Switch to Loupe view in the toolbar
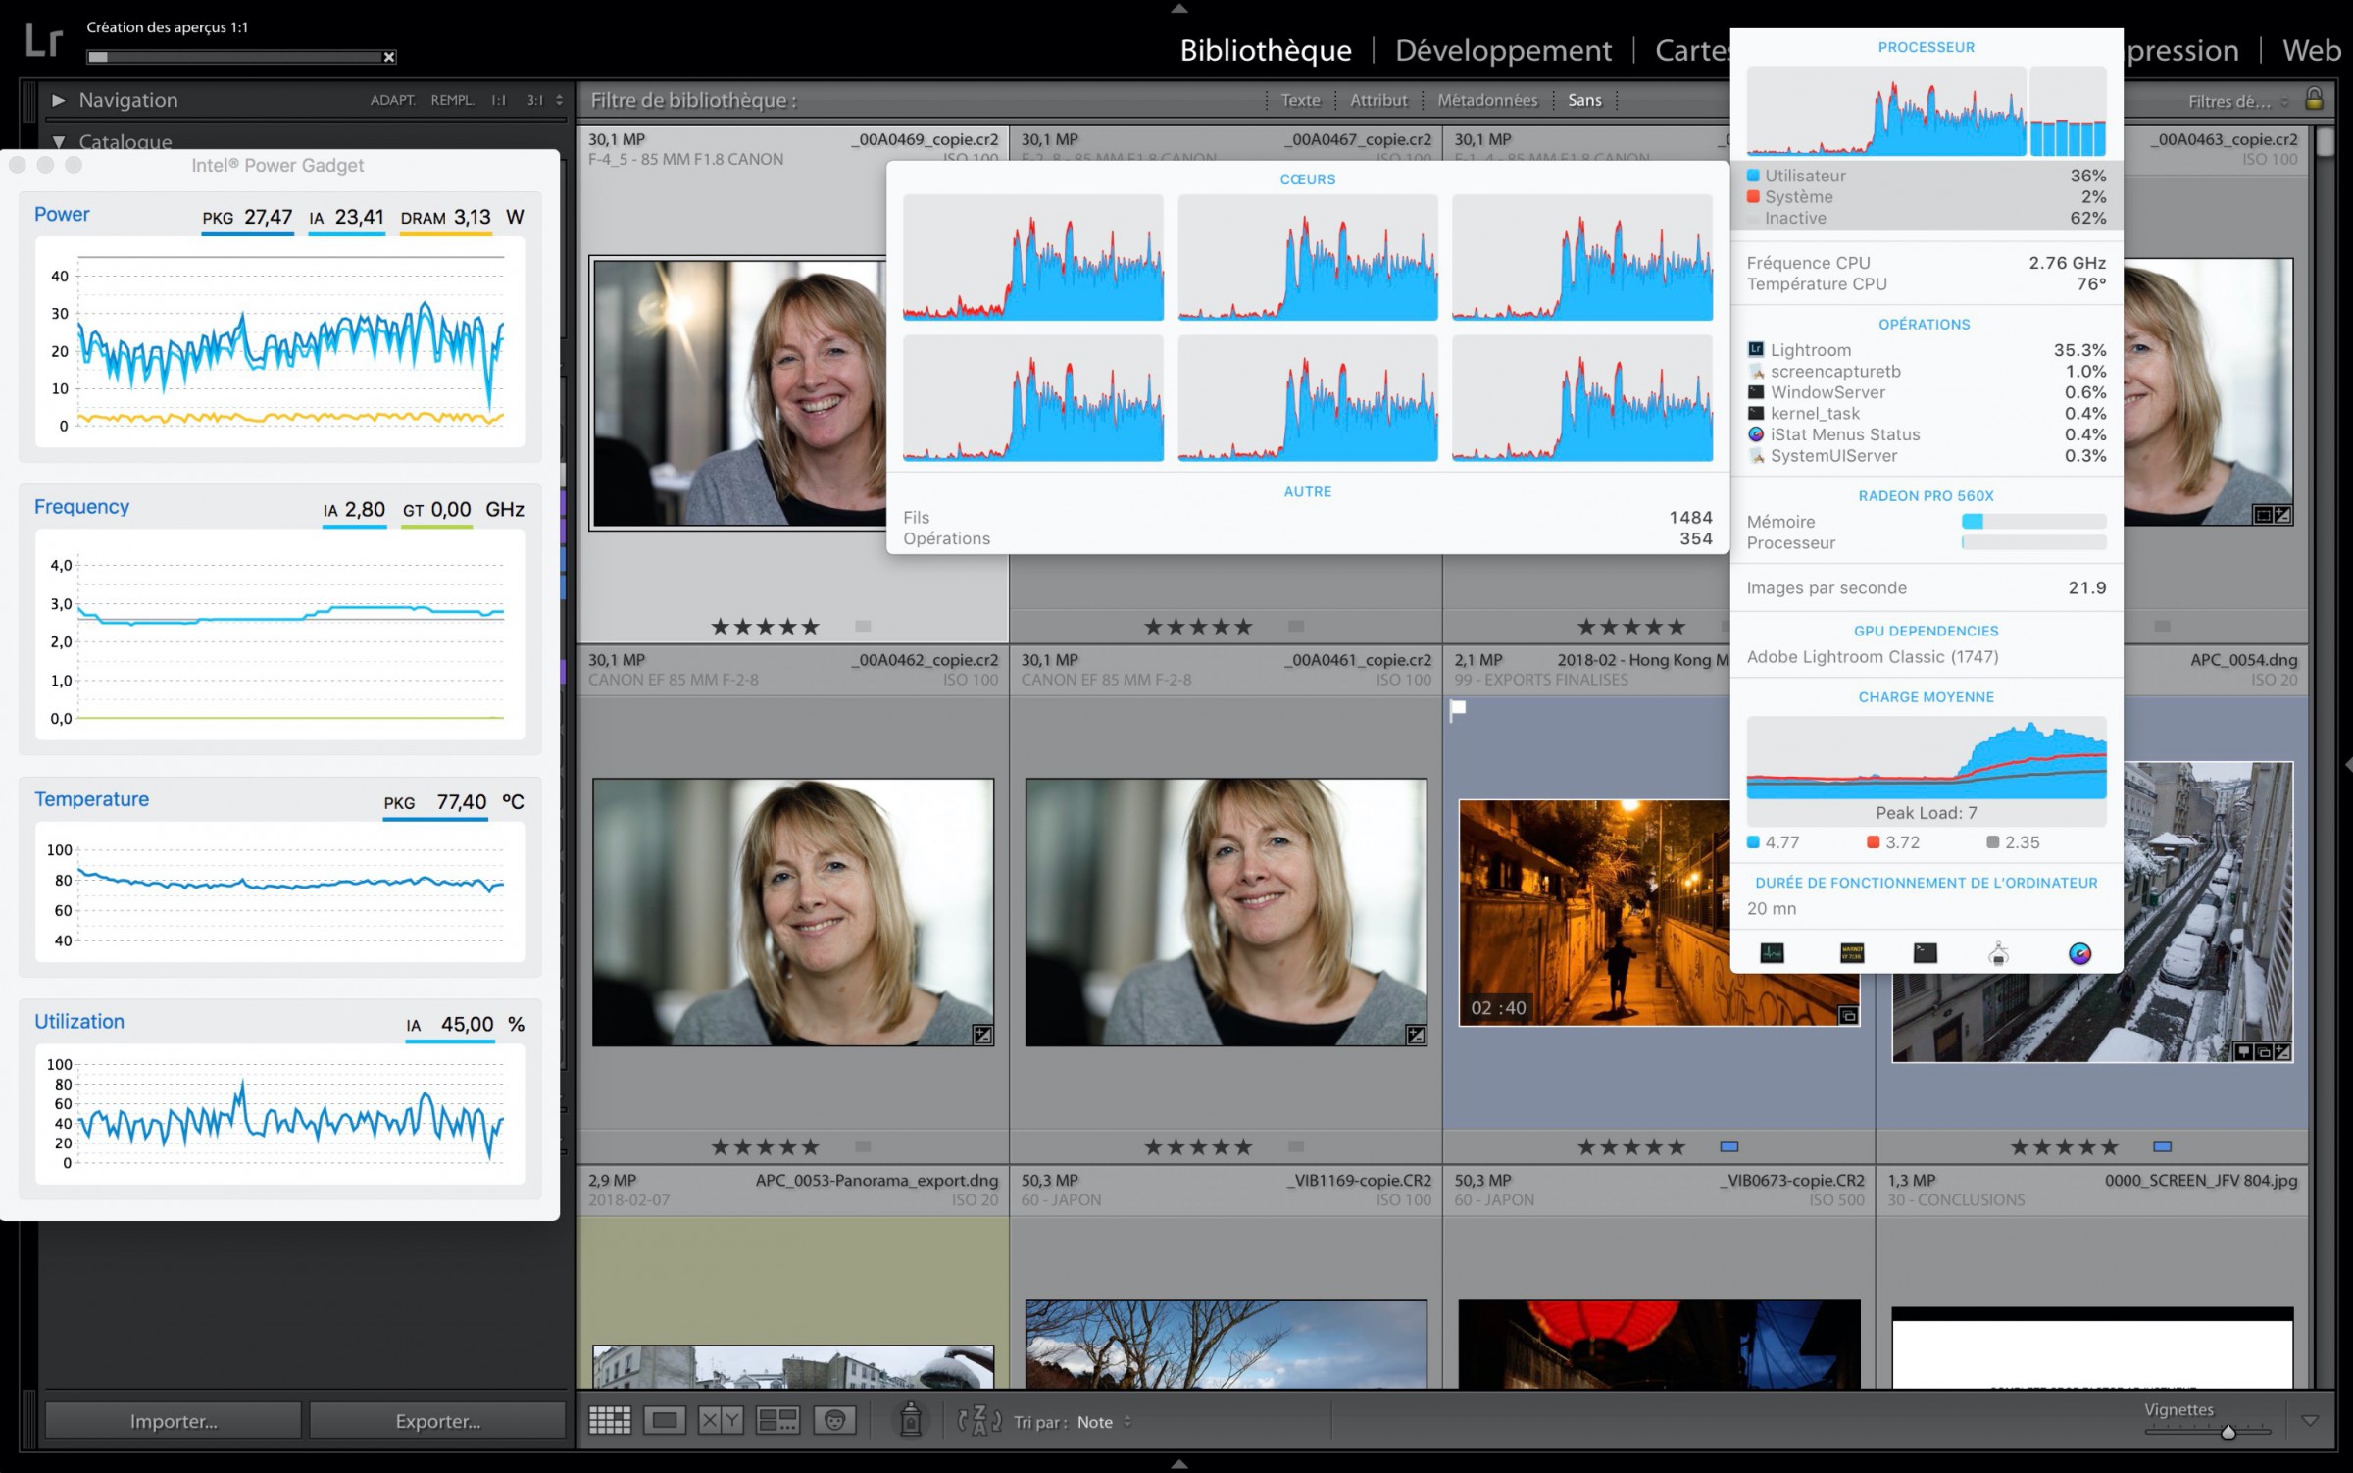This screenshot has height=1473, width=2353. coord(665,1420)
